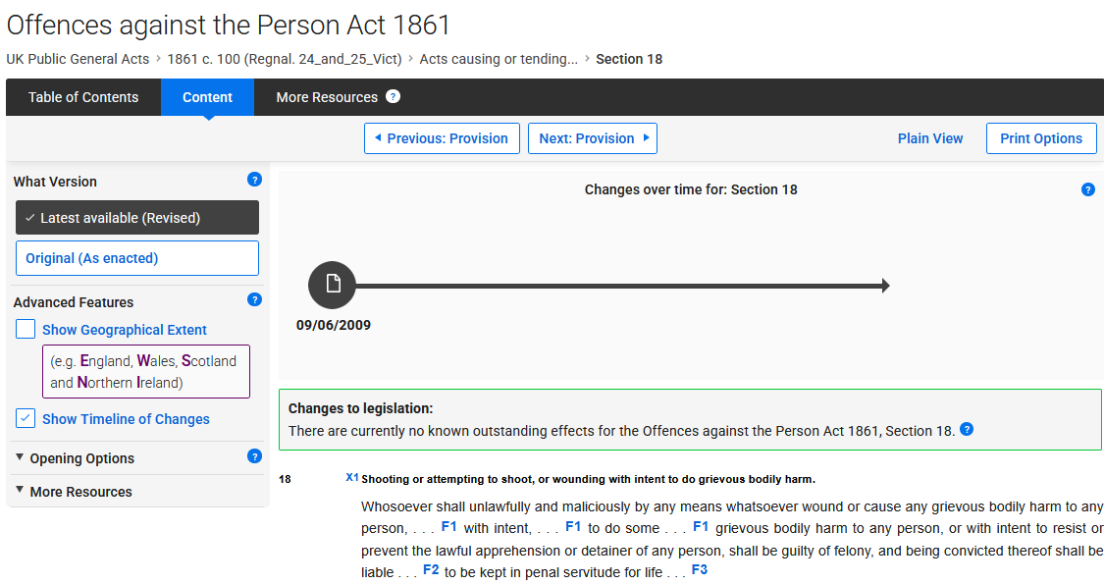
Task: Select the 09/06/2009 timeline date
Action: pos(334,325)
